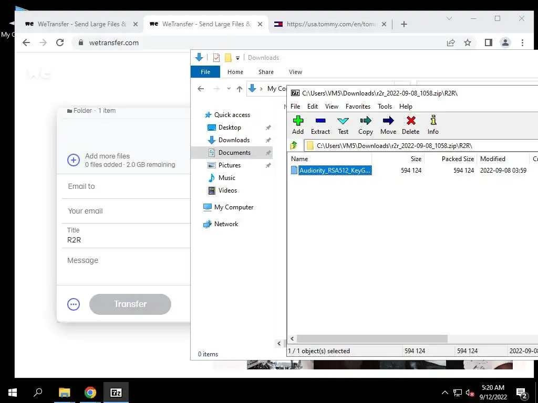538x403 pixels.
Task: Open the Quick Access Toolbar customize dropdown
Action: coord(237,58)
